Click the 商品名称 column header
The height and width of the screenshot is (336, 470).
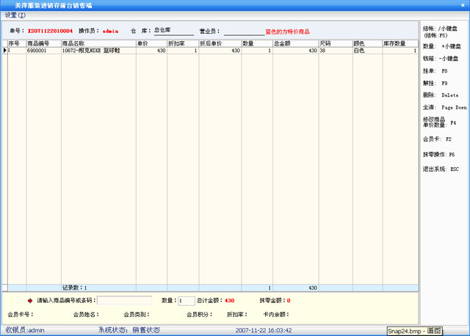98,44
